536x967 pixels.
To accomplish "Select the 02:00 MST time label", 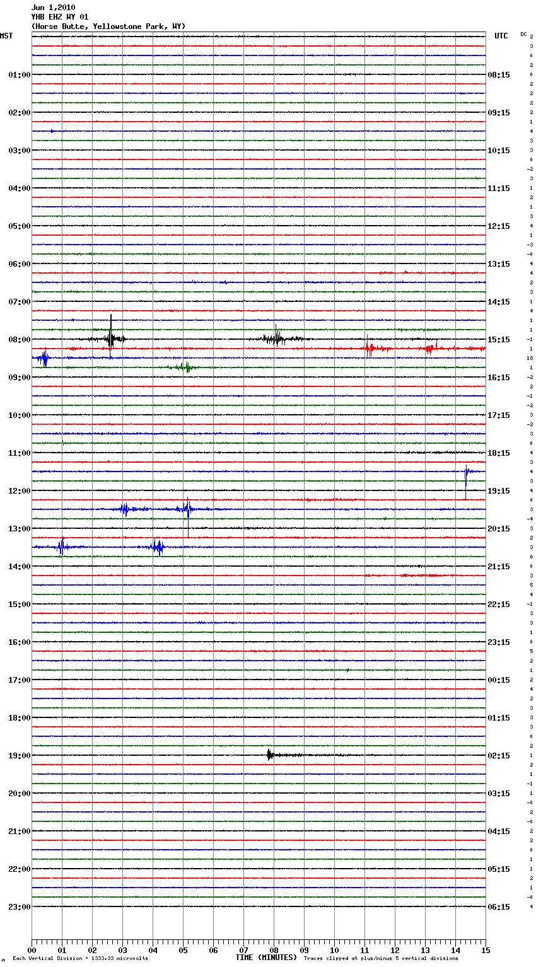I will click(20, 113).
